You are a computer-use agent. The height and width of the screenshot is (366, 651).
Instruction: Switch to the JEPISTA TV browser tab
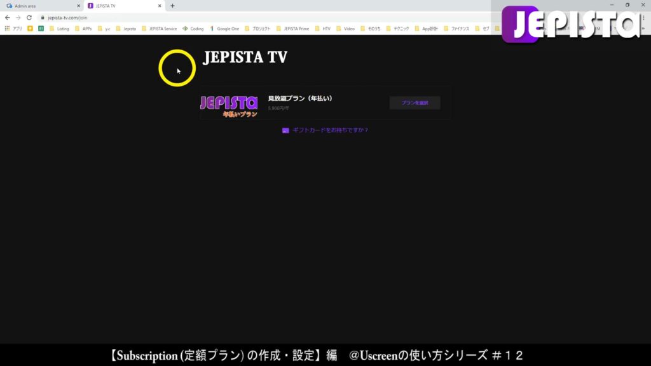click(124, 6)
